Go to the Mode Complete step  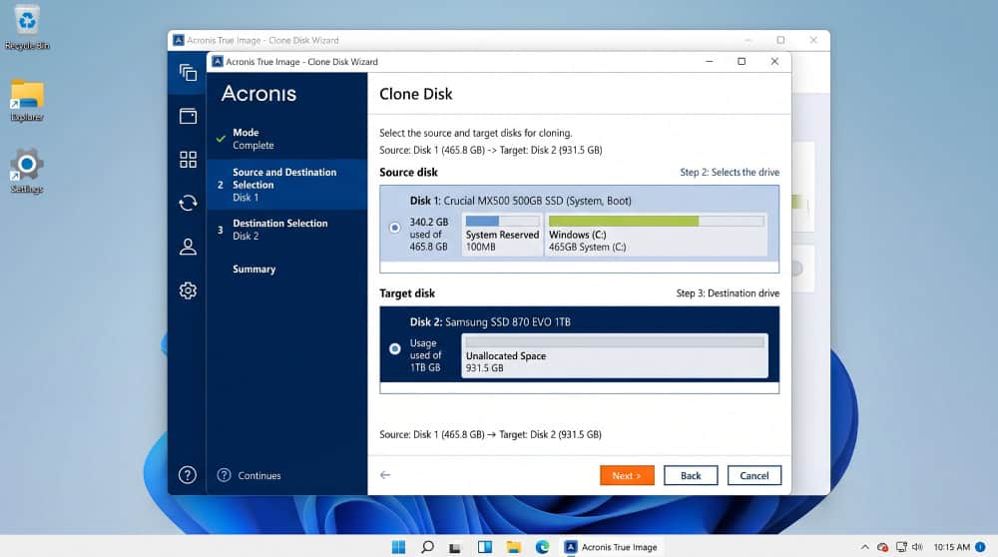point(287,139)
